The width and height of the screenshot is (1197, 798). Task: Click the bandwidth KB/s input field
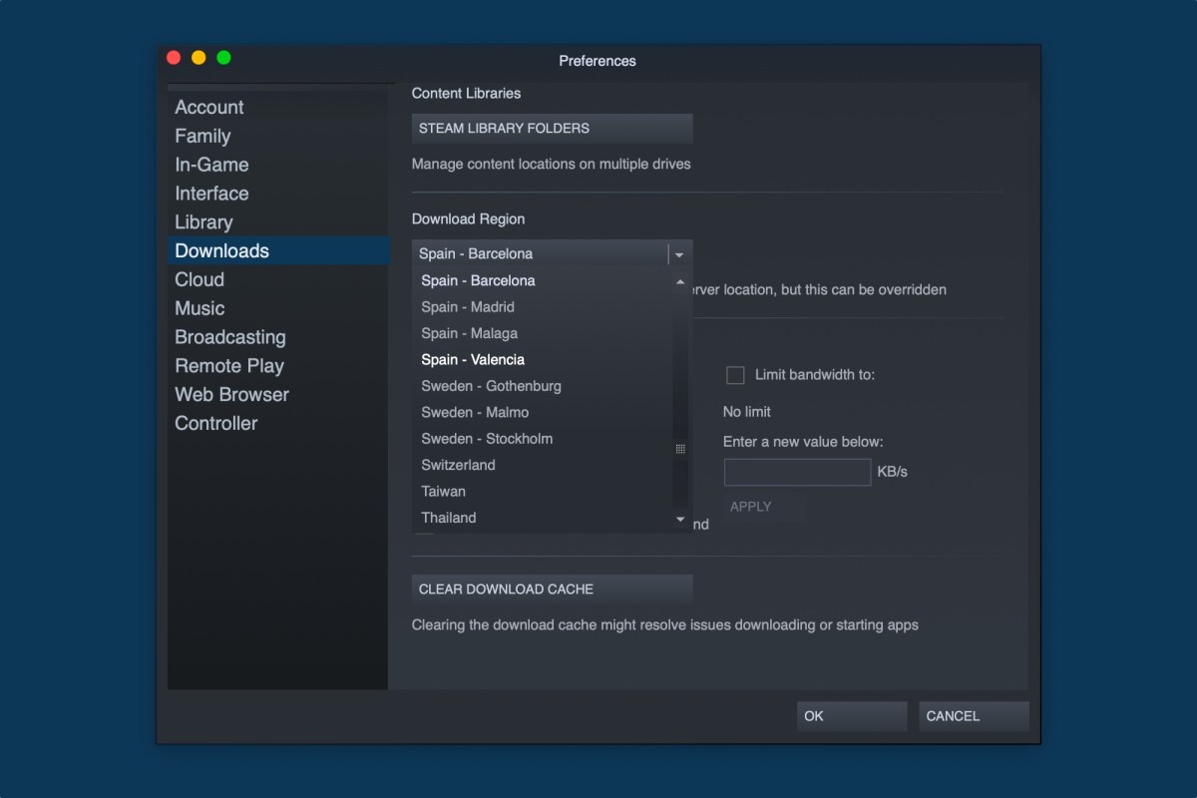point(798,472)
